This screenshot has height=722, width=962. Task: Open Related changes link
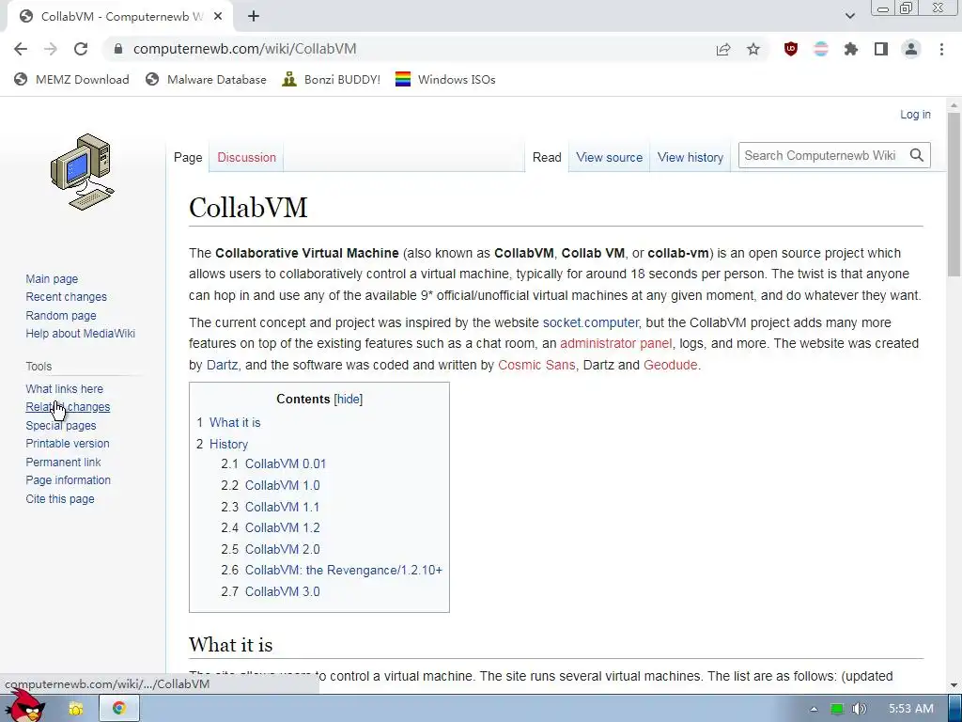coord(68,407)
